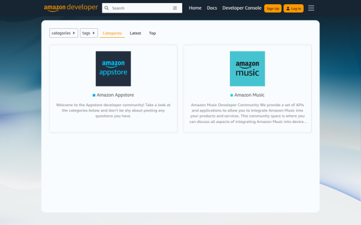The image size is (361, 225).
Task: Focus the Search input field
Action: (142, 8)
